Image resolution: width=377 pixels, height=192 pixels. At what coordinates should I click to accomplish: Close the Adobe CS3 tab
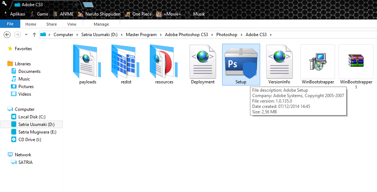[76, 5]
